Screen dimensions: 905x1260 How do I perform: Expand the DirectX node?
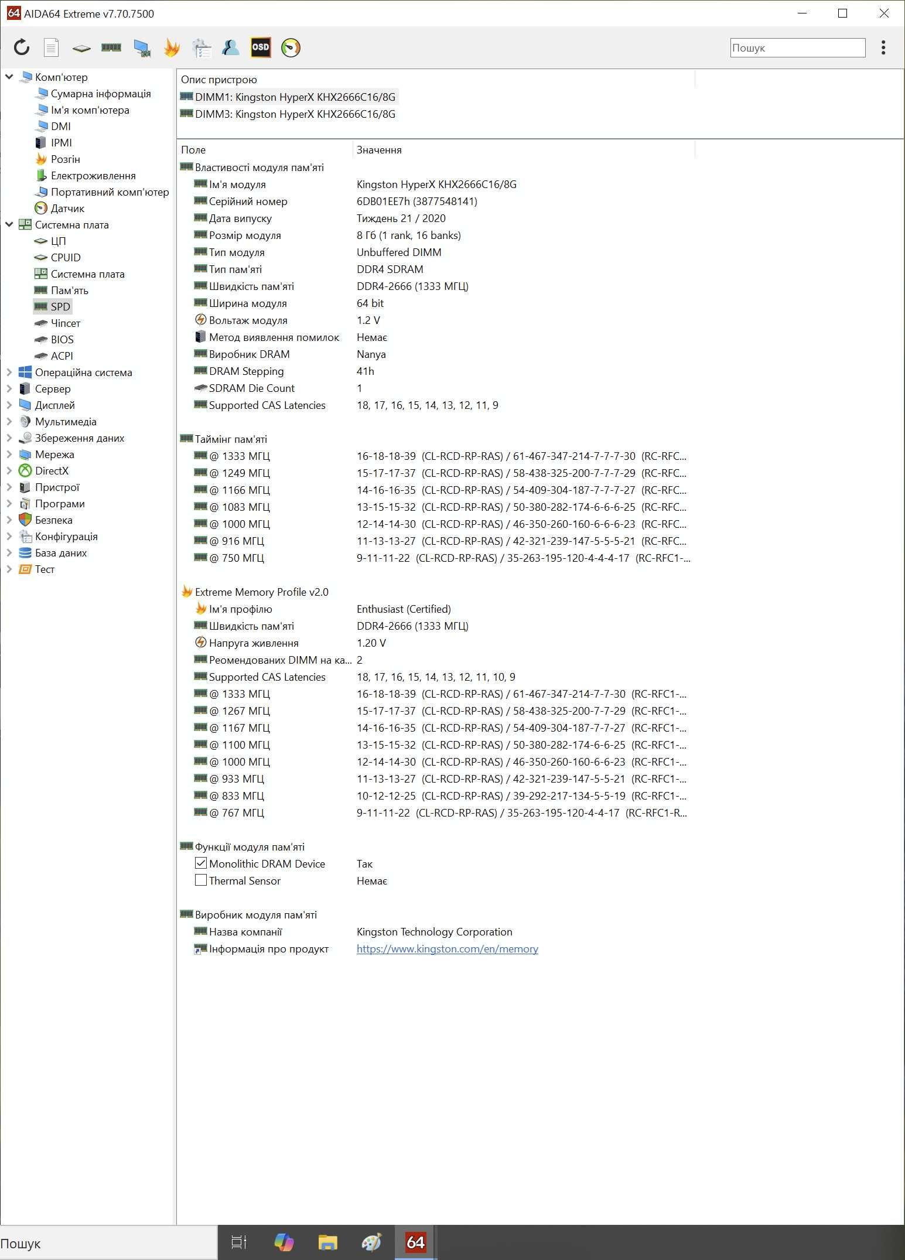click(x=9, y=470)
